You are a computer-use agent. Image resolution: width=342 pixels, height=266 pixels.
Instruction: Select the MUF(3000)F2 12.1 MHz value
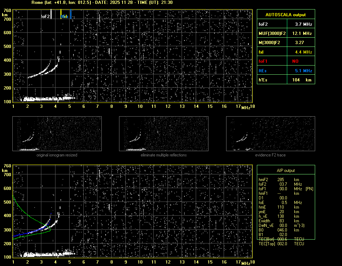303,33
